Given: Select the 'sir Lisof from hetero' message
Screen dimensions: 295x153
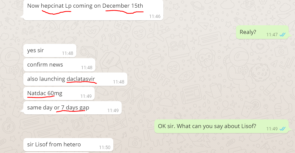Looking at the screenshot, I should pos(68,145).
